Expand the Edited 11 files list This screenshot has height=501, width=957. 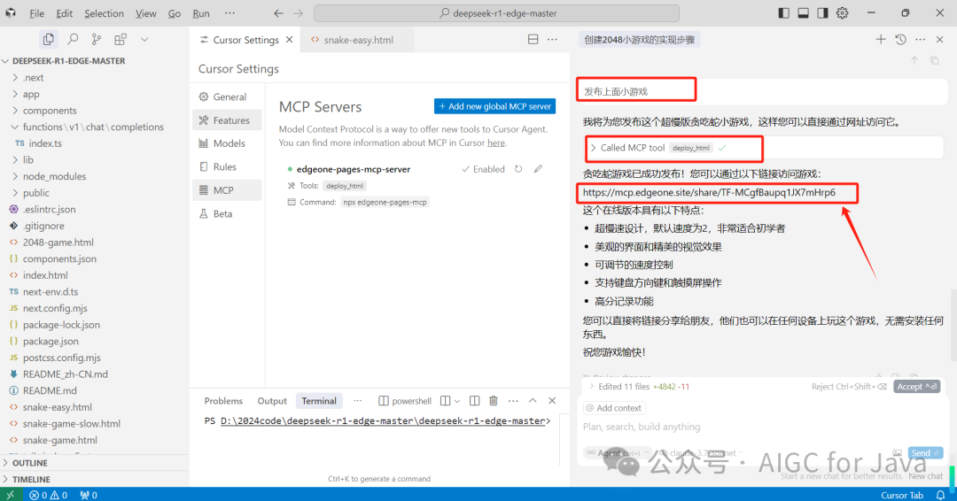[591, 387]
